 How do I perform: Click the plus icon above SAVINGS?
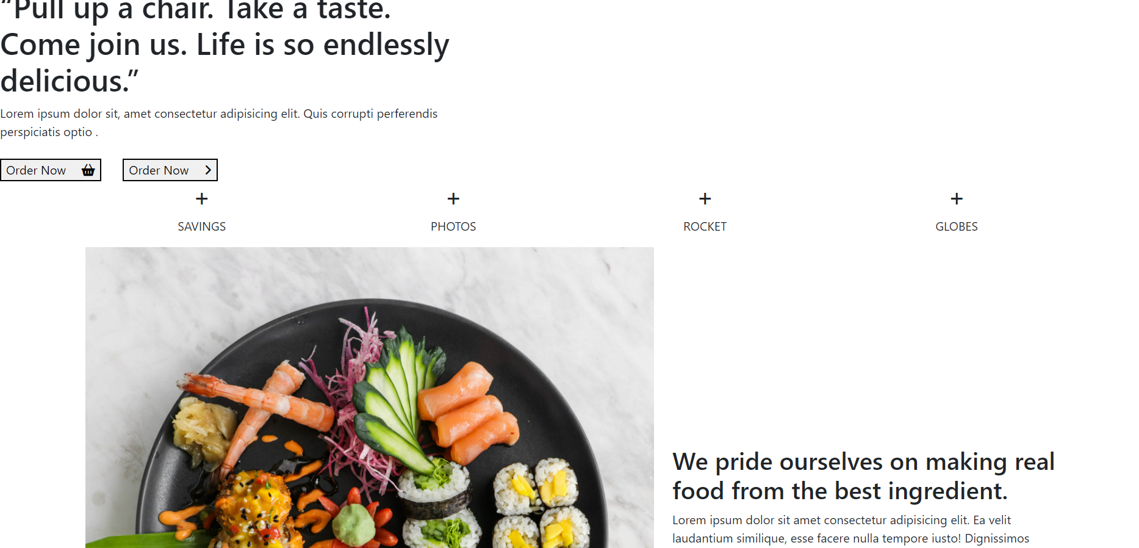pos(202,199)
